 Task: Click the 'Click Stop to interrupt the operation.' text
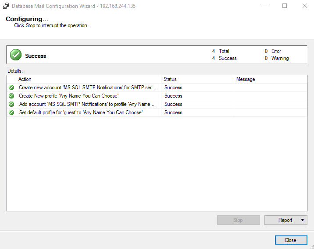[51, 25]
